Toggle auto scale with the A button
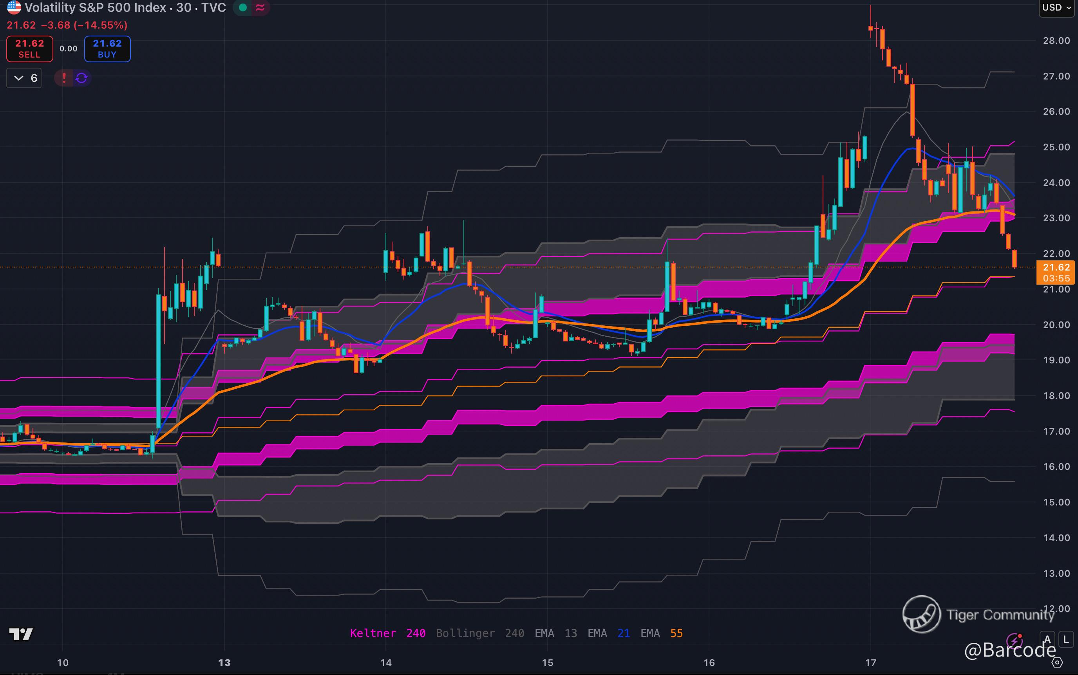The height and width of the screenshot is (675, 1078). click(1047, 640)
